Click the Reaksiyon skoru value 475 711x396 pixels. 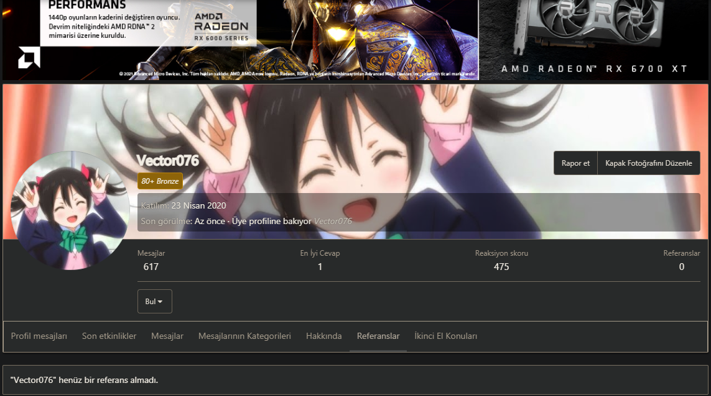pos(501,267)
